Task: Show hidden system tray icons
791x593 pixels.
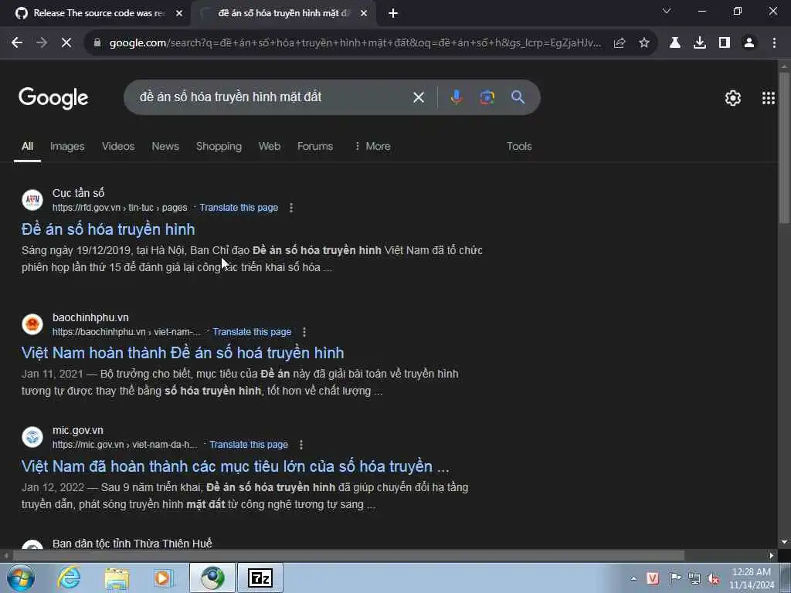Action: (x=633, y=578)
